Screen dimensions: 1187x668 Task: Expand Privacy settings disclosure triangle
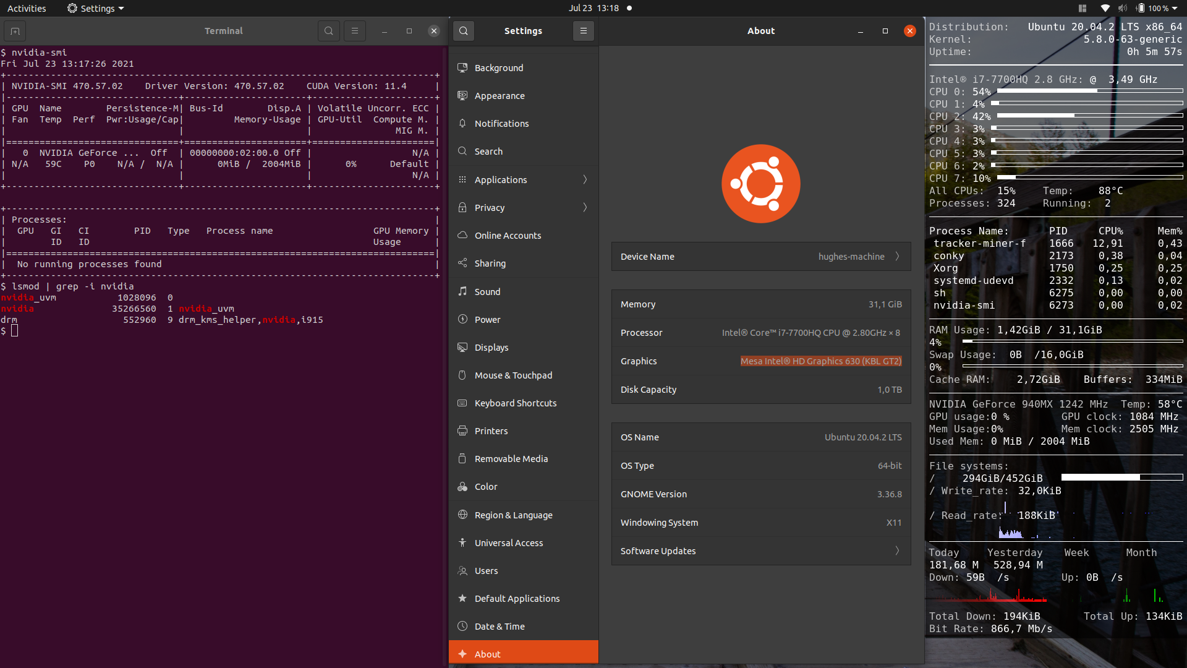click(585, 207)
